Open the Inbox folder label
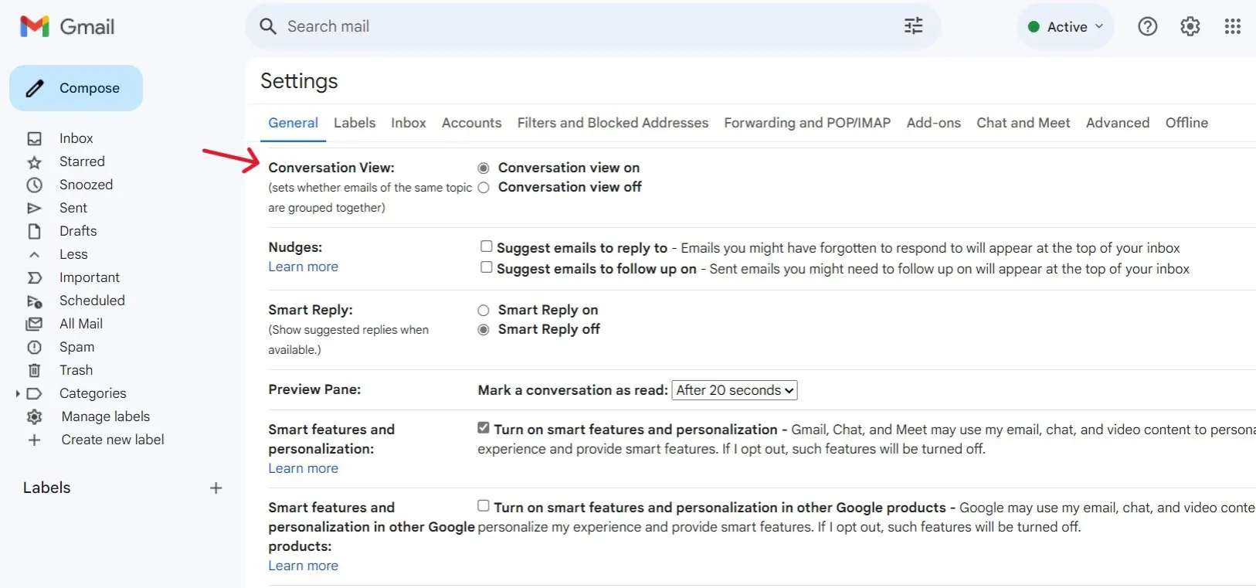Viewport: 1256px width, 588px height. (x=76, y=138)
